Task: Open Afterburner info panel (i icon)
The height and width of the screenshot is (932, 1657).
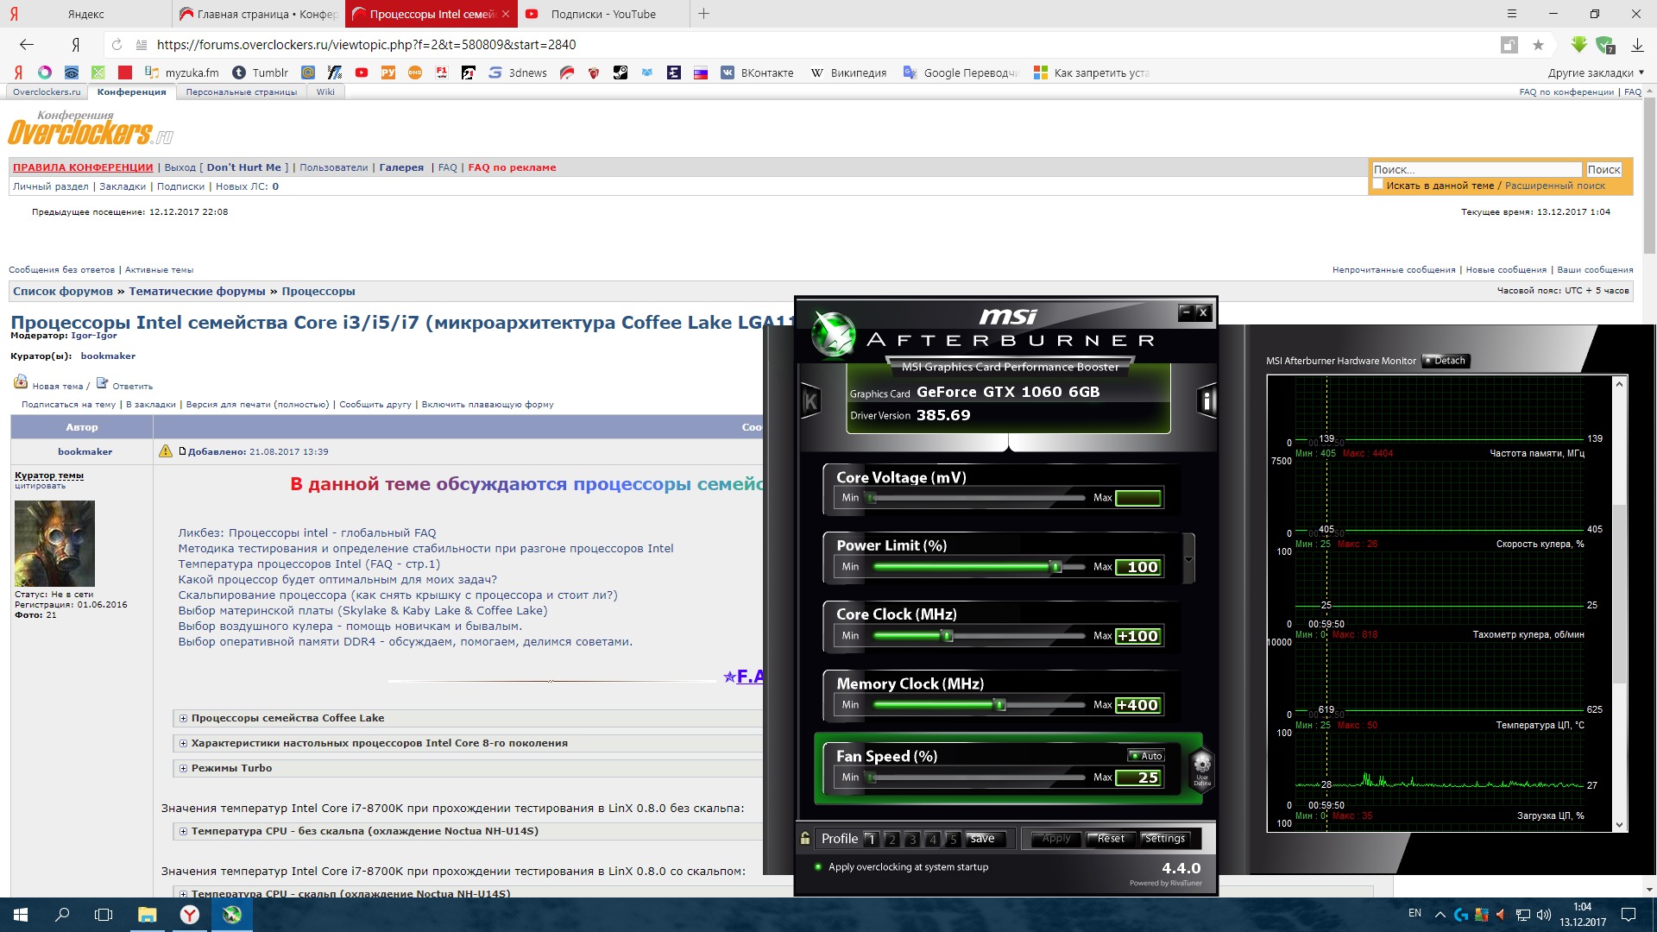Action: [1207, 400]
